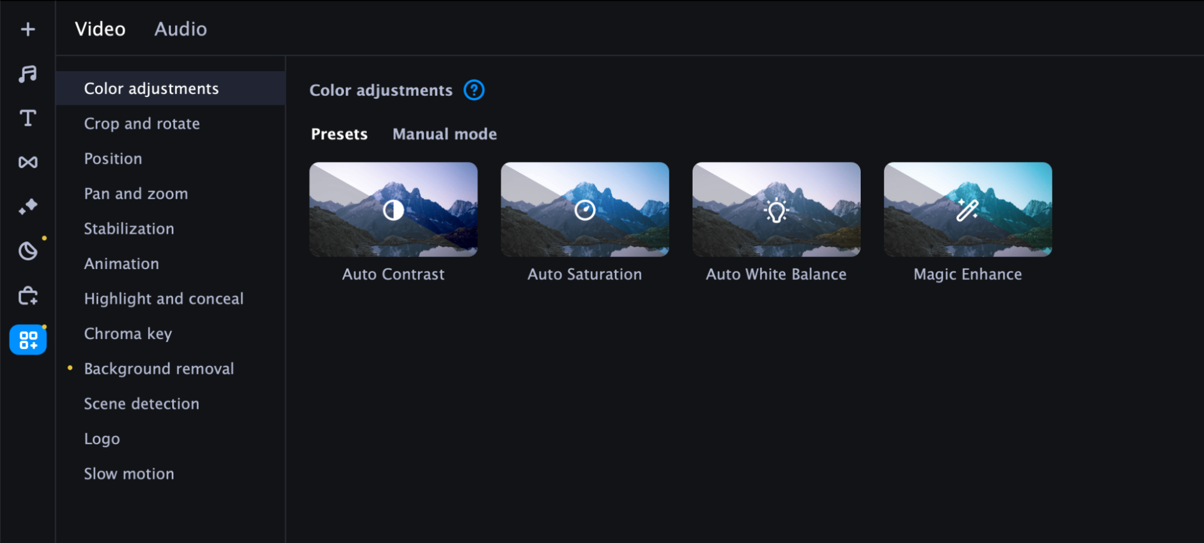Apply the Auto Contrast preset thumbnail
The width and height of the screenshot is (1204, 543).
click(x=393, y=209)
